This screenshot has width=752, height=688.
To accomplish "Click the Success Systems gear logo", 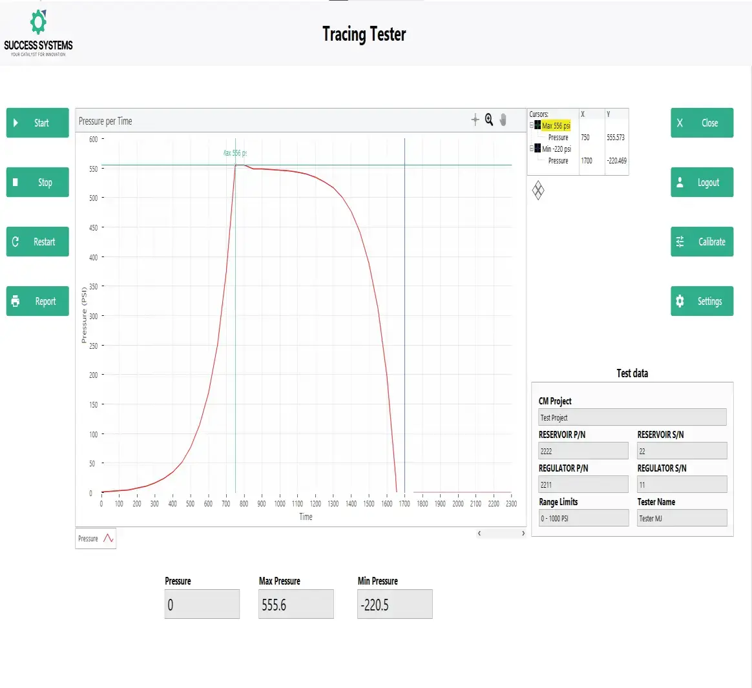I will click(38, 23).
